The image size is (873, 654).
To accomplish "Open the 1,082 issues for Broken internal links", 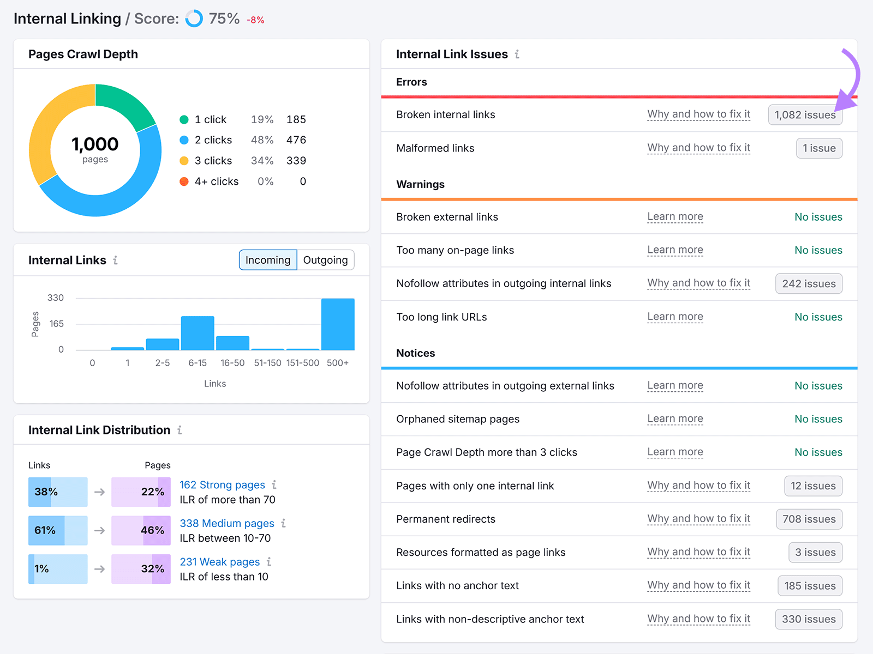I will (805, 115).
